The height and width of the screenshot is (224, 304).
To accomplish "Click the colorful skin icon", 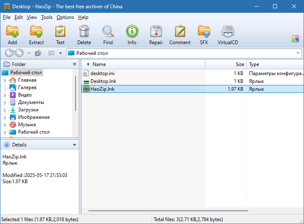I will (295, 39).
